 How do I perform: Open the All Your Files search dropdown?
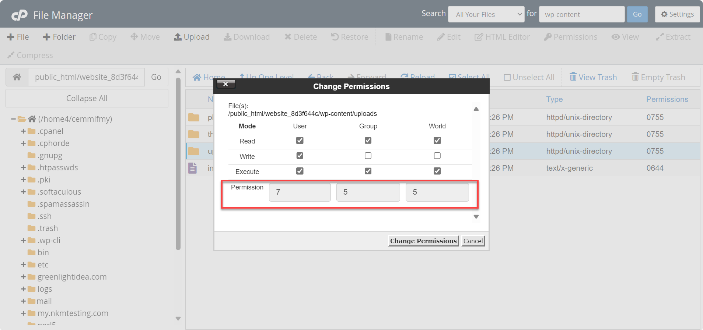(486, 14)
